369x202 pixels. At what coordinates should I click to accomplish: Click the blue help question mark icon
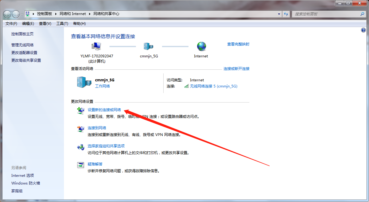click(x=363, y=30)
